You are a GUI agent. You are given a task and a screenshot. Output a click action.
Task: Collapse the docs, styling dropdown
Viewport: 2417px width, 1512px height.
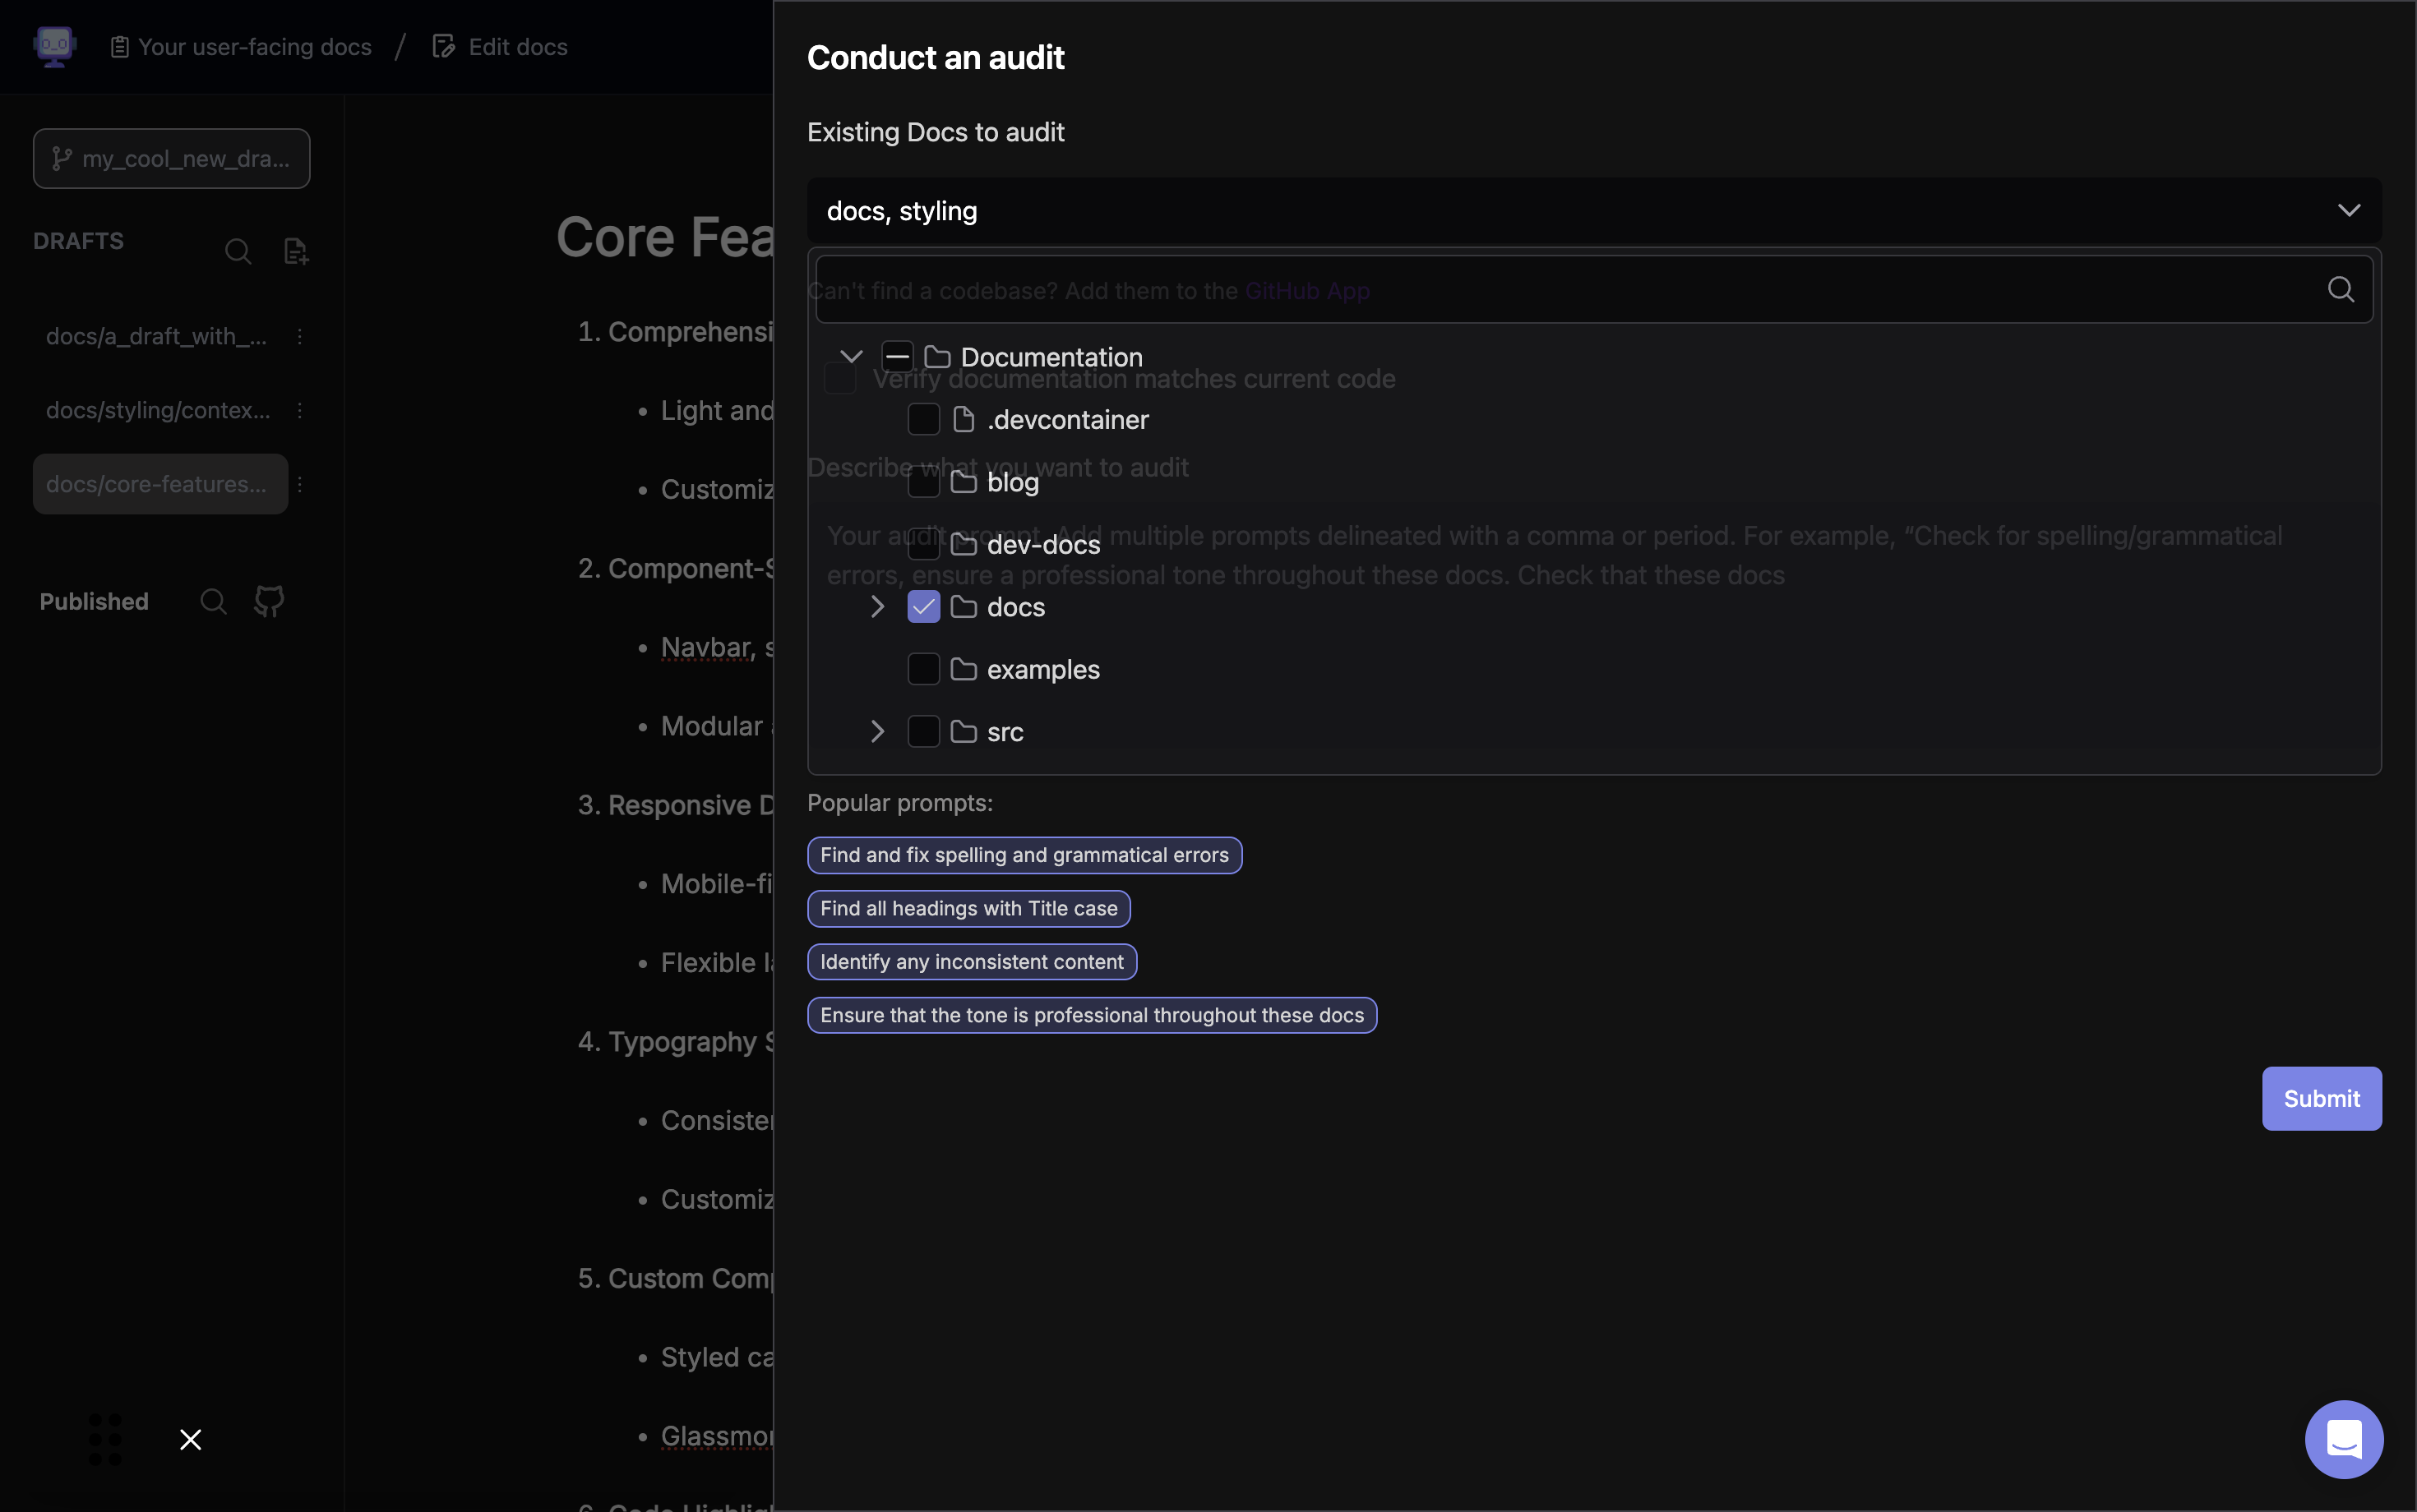2348,211
